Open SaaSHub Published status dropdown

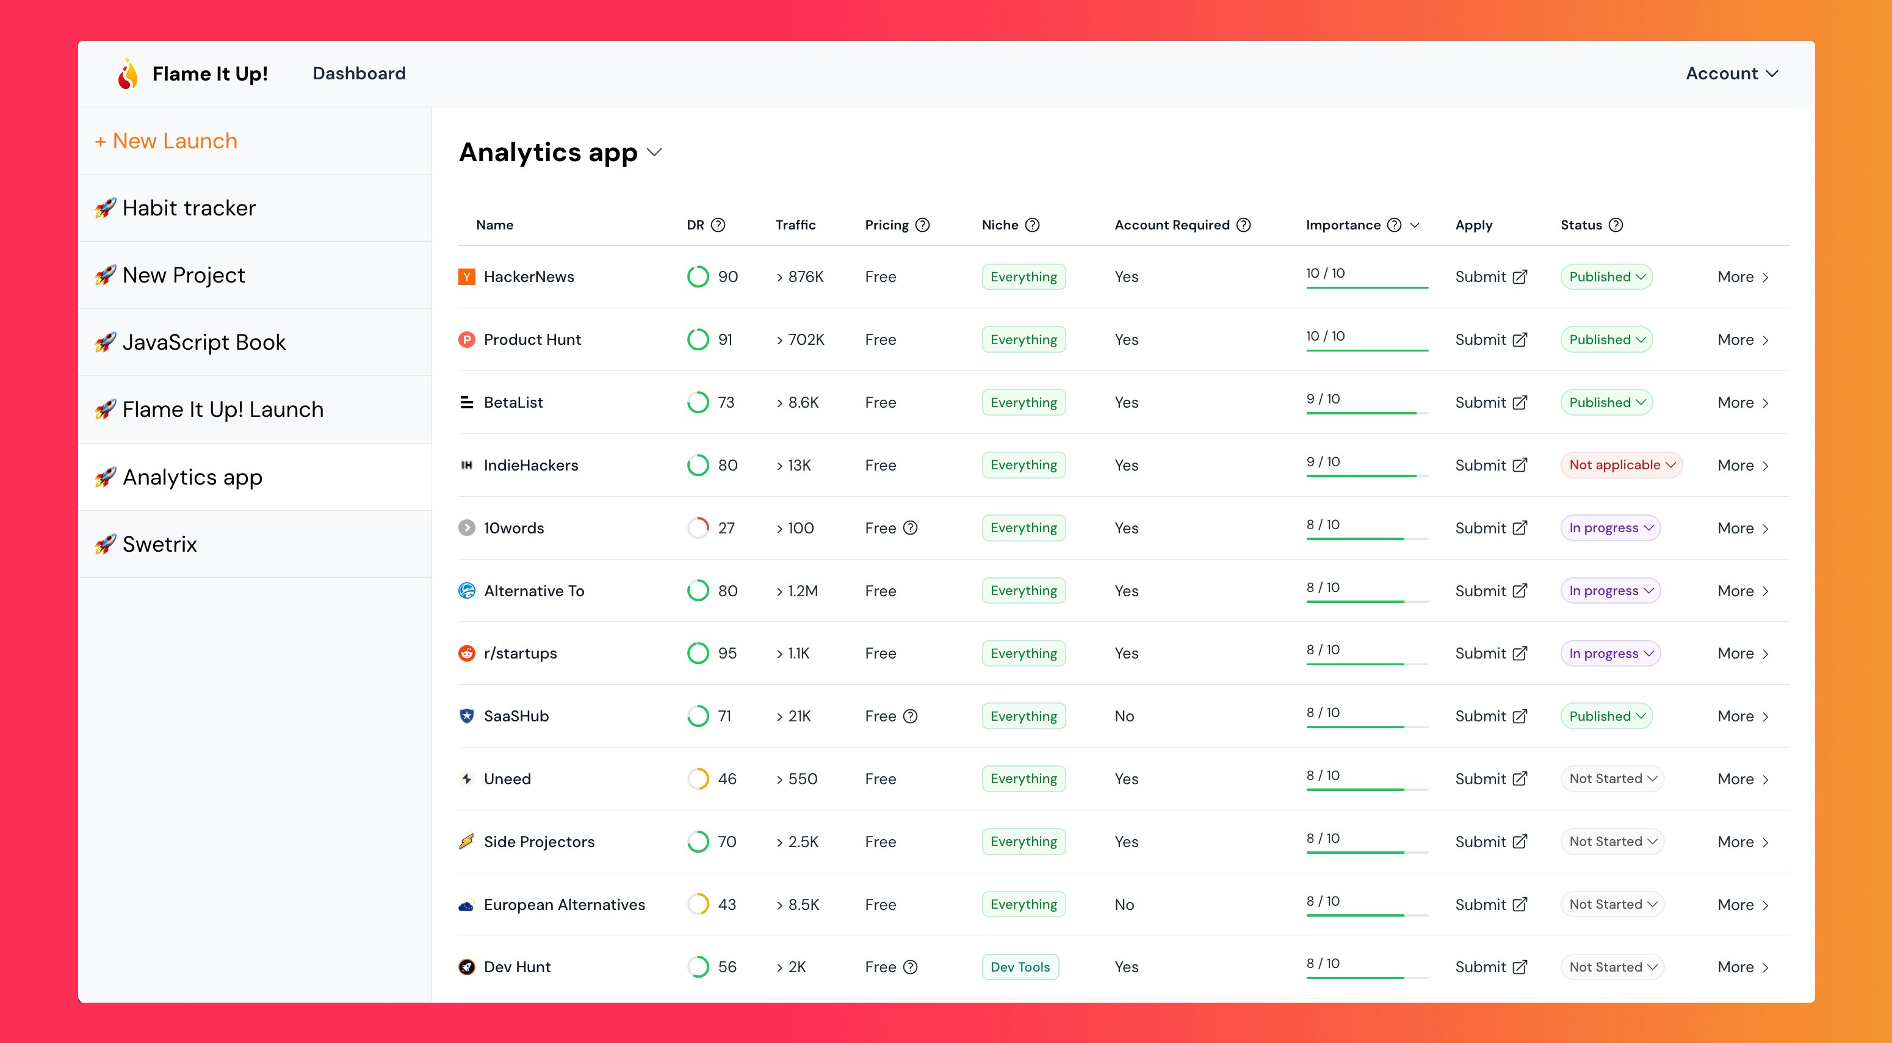pos(1606,716)
